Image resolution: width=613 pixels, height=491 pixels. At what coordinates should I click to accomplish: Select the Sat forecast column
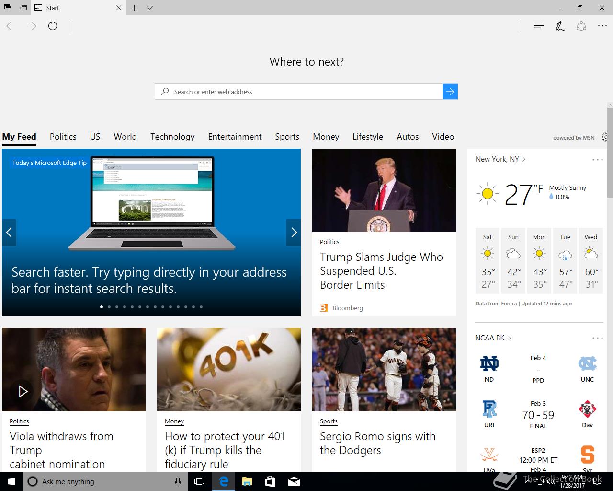[x=488, y=261]
